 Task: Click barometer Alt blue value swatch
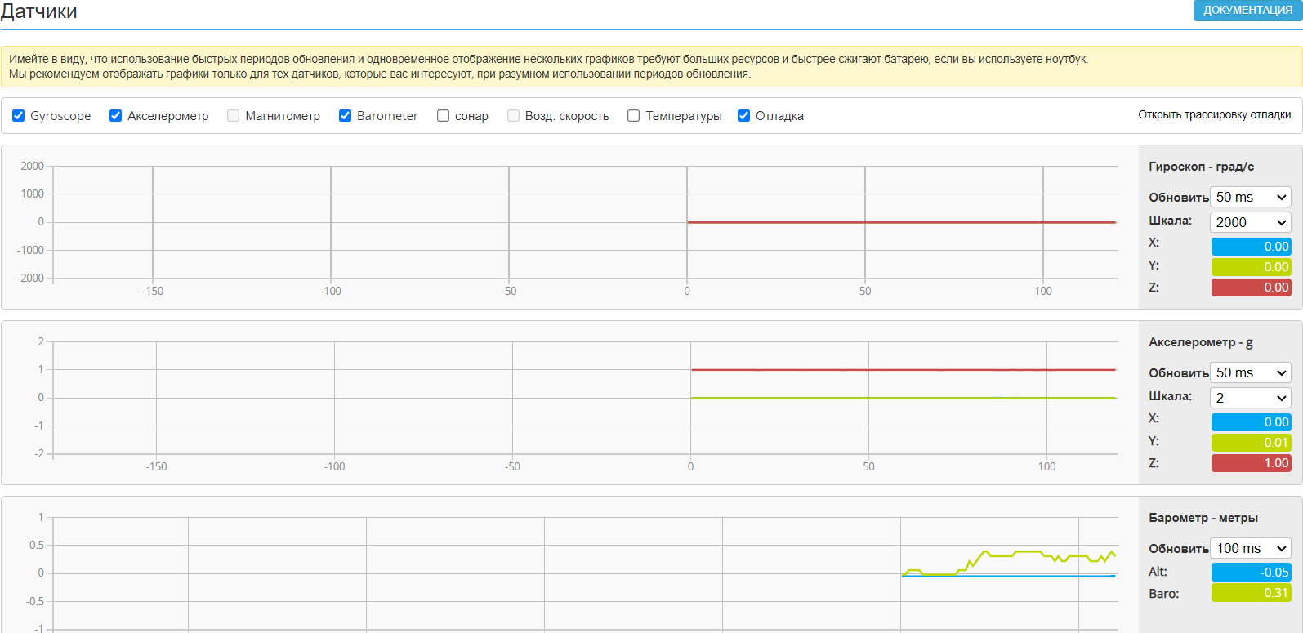1251,573
